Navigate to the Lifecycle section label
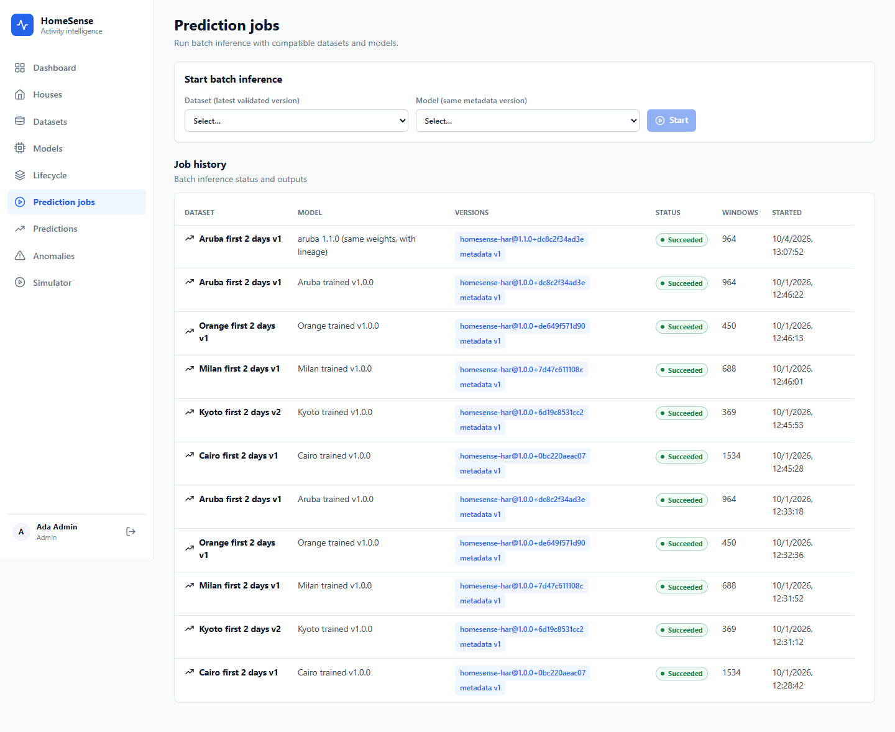The width and height of the screenshot is (895, 732). point(50,175)
